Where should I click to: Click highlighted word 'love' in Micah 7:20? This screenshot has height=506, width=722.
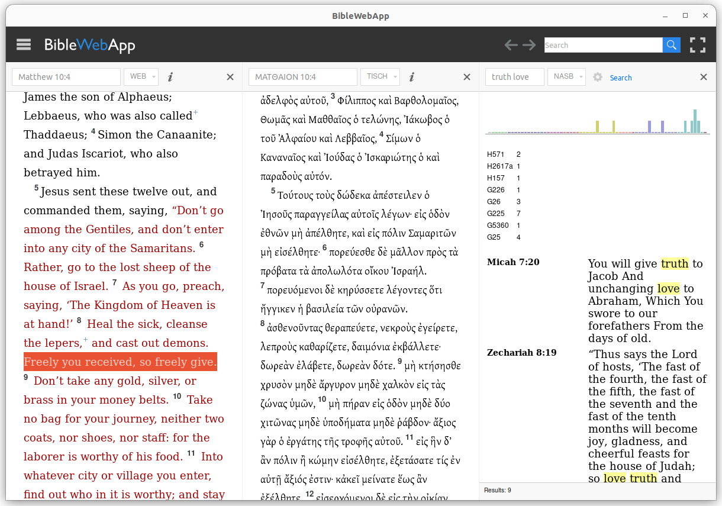pyautogui.click(x=668, y=289)
